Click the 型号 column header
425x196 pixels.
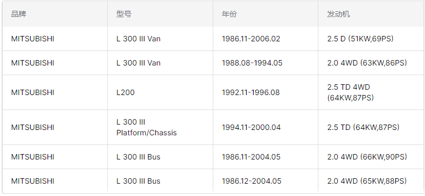(x=124, y=14)
